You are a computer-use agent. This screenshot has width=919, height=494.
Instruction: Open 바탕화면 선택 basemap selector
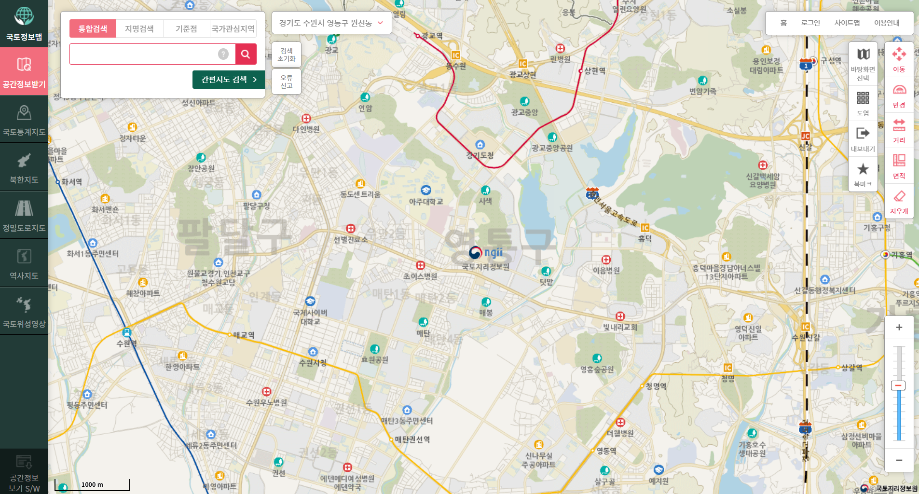point(863,65)
